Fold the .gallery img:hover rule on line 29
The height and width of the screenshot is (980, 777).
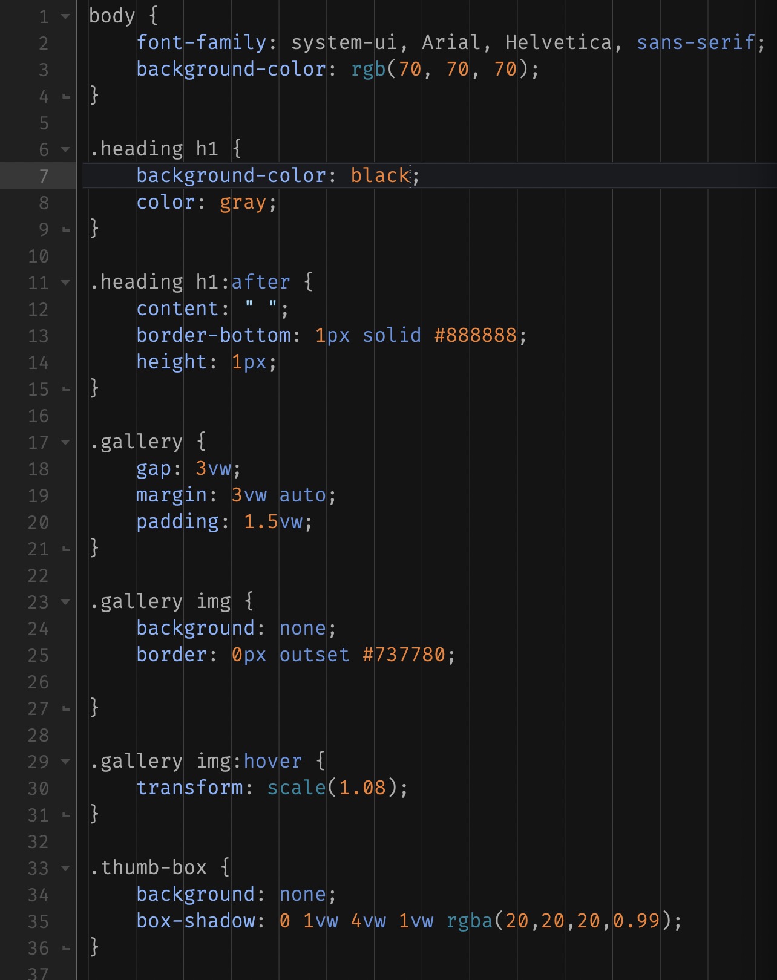(65, 762)
